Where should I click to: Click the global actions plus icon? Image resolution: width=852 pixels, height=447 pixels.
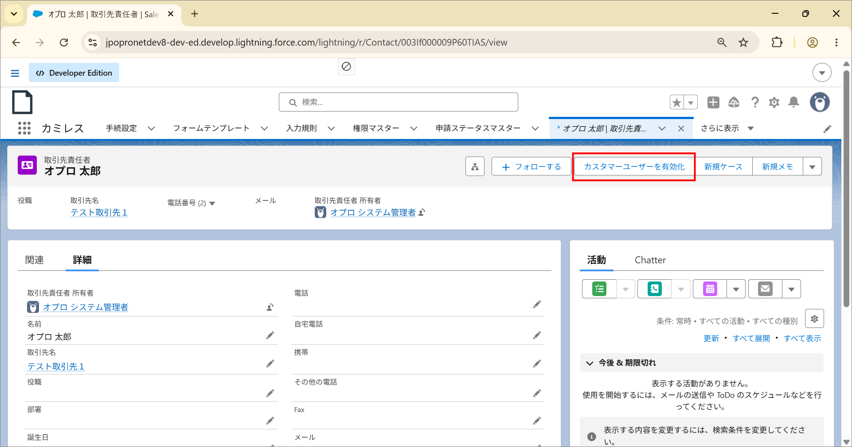click(713, 102)
